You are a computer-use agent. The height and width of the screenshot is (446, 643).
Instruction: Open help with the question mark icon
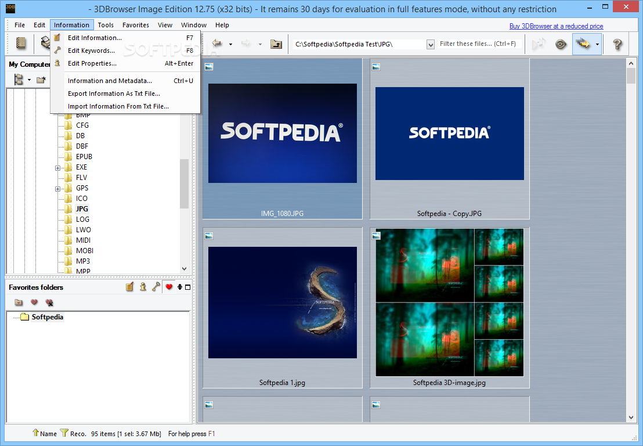617,44
